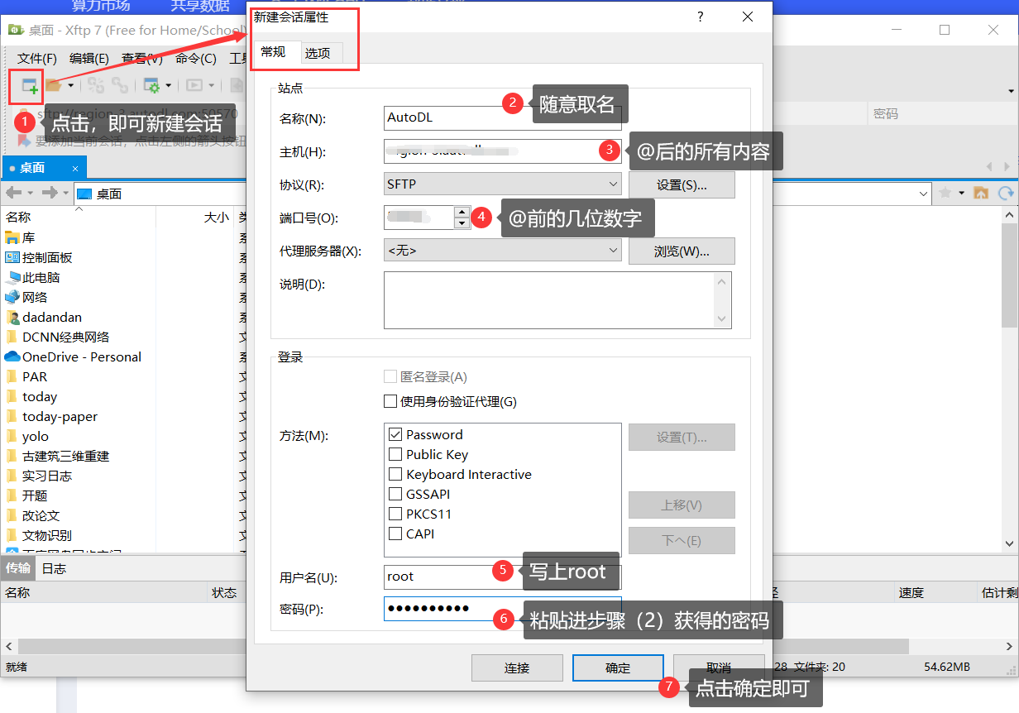Expand the favorites star dropdown arrow
This screenshot has width=1019, height=713.
[x=960, y=193]
